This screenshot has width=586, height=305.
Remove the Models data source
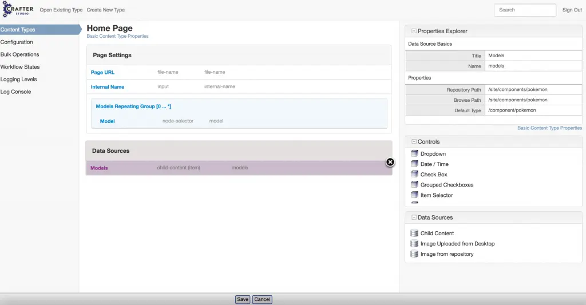click(x=390, y=162)
